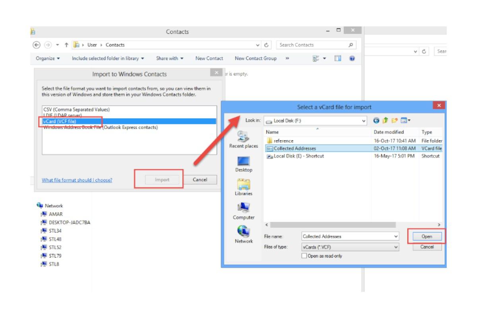Viewport: 477px width, 318px height.
Task: Open the View Menu dropdown in the dialog
Action: coord(406,120)
